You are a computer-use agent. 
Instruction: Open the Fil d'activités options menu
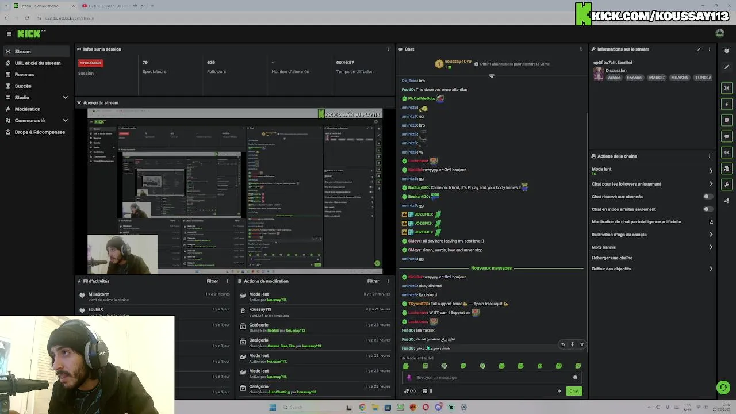227,281
